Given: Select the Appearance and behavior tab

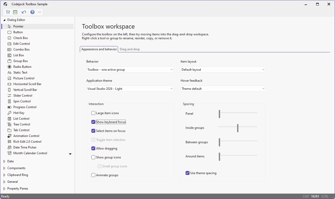Looking at the screenshot, I should tap(99, 49).
